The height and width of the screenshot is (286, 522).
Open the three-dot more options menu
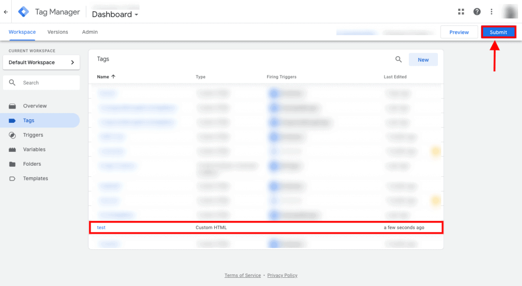491,12
